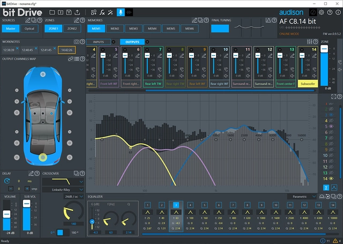The image size is (343, 244).
Task: Click the sigma sum button beside graph
Action: coord(326,187)
